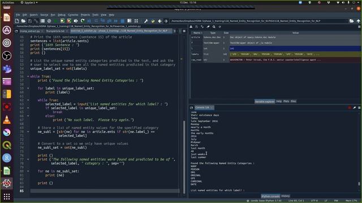Click the Save file toolbar icon

[30, 21]
